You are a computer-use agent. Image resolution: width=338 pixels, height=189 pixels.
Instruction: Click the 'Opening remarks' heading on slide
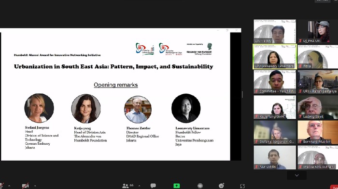click(116, 85)
